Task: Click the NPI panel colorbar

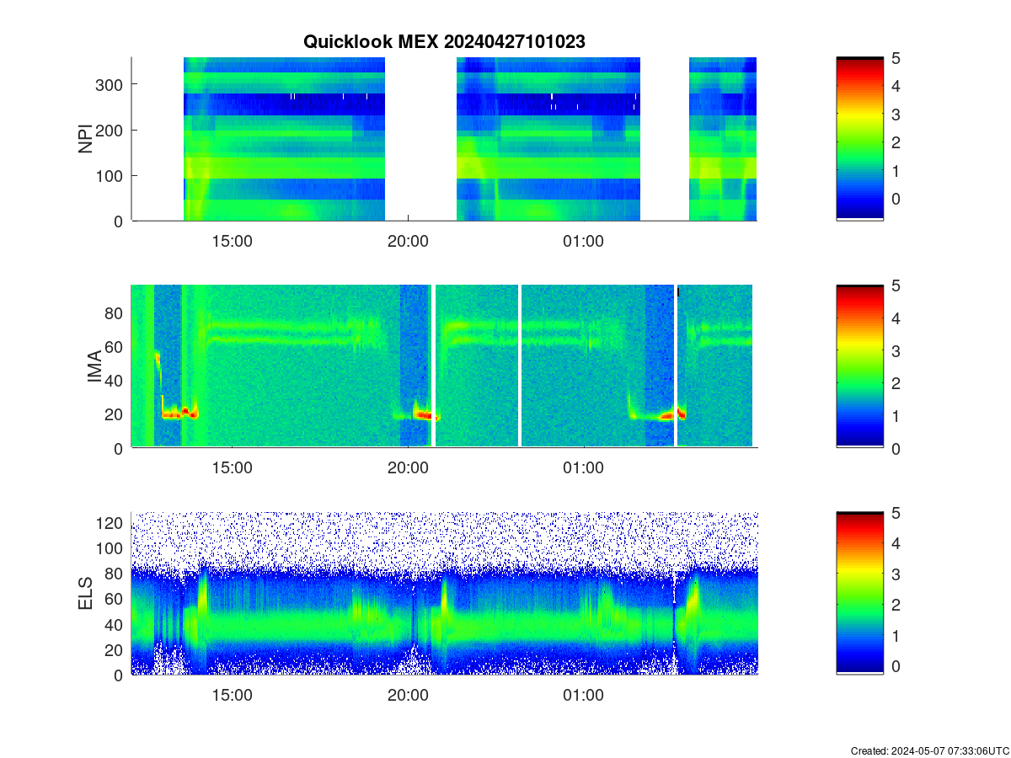Action: pyautogui.click(x=859, y=139)
